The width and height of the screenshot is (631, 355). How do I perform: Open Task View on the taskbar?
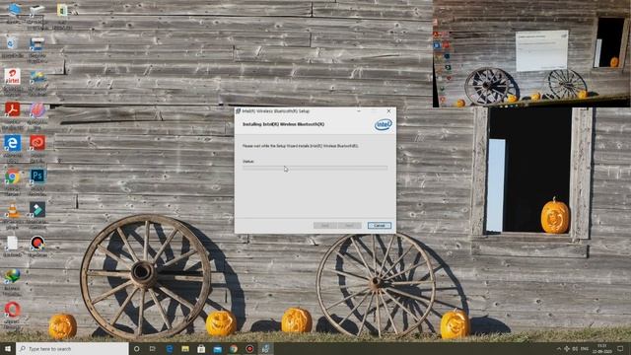pyautogui.click(x=153, y=348)
